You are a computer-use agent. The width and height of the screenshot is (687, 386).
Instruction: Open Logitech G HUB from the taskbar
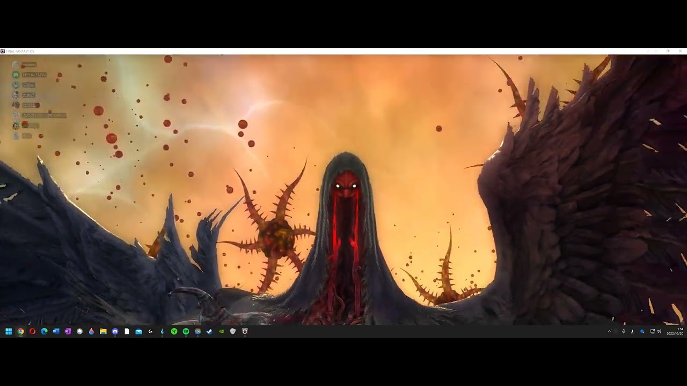point(150,331)
